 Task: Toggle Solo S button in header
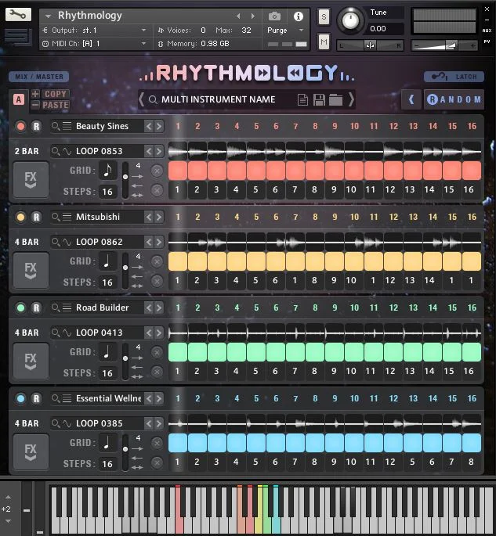pos(324,16)
